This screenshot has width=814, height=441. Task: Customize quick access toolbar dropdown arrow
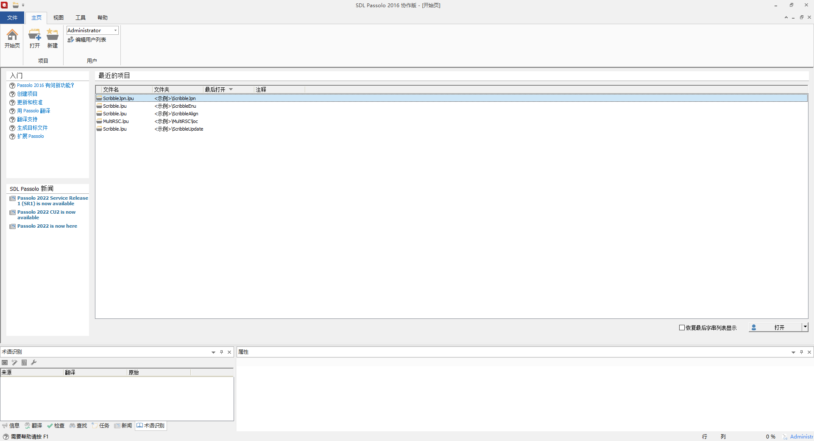tap(23, 6)
